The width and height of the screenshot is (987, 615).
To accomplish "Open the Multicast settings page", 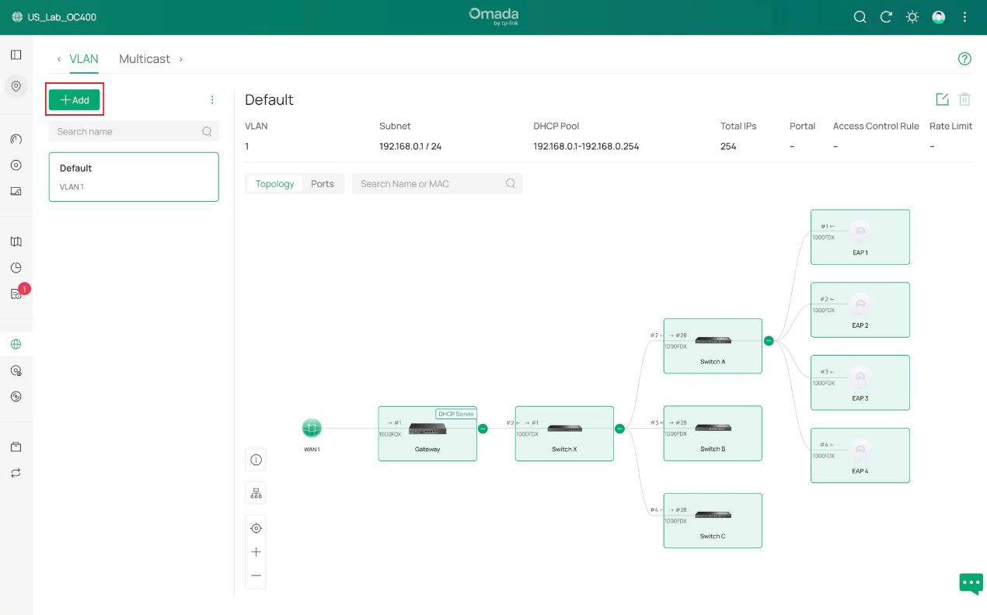I will point(145,58).
